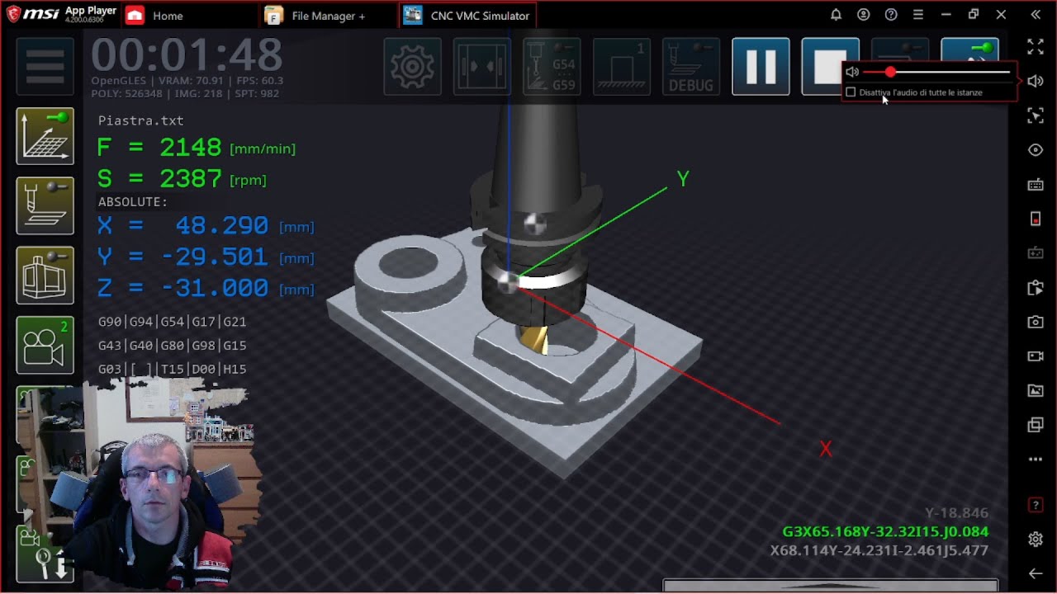Image resolution: width=1057 pixels, height=594 pixels.
Task: Toggle DEBUG mode
Action: pos(690,67)
